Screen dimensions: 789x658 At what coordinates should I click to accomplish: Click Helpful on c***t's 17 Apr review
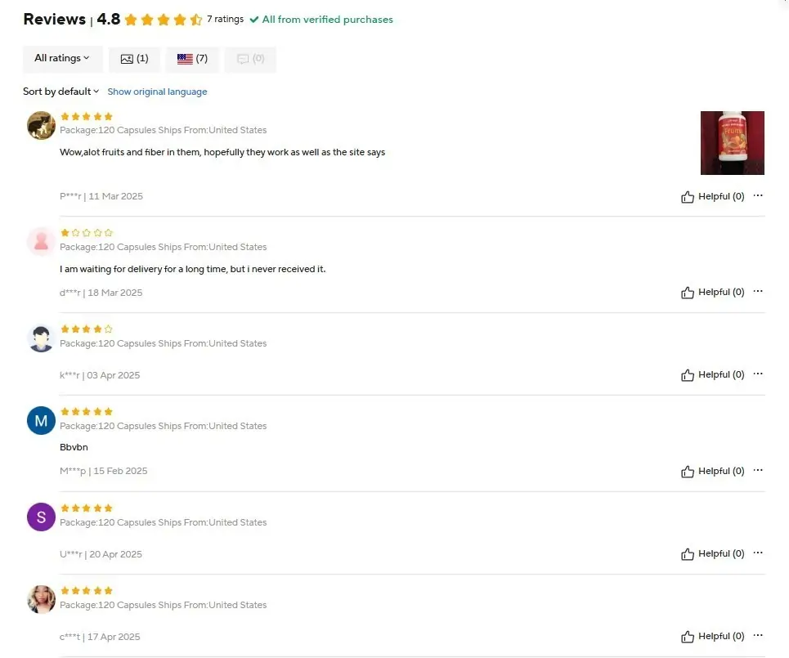[x=712, y=637]
